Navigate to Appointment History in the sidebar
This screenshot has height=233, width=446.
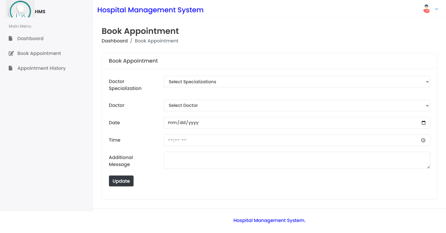click(x=41, y=68)
